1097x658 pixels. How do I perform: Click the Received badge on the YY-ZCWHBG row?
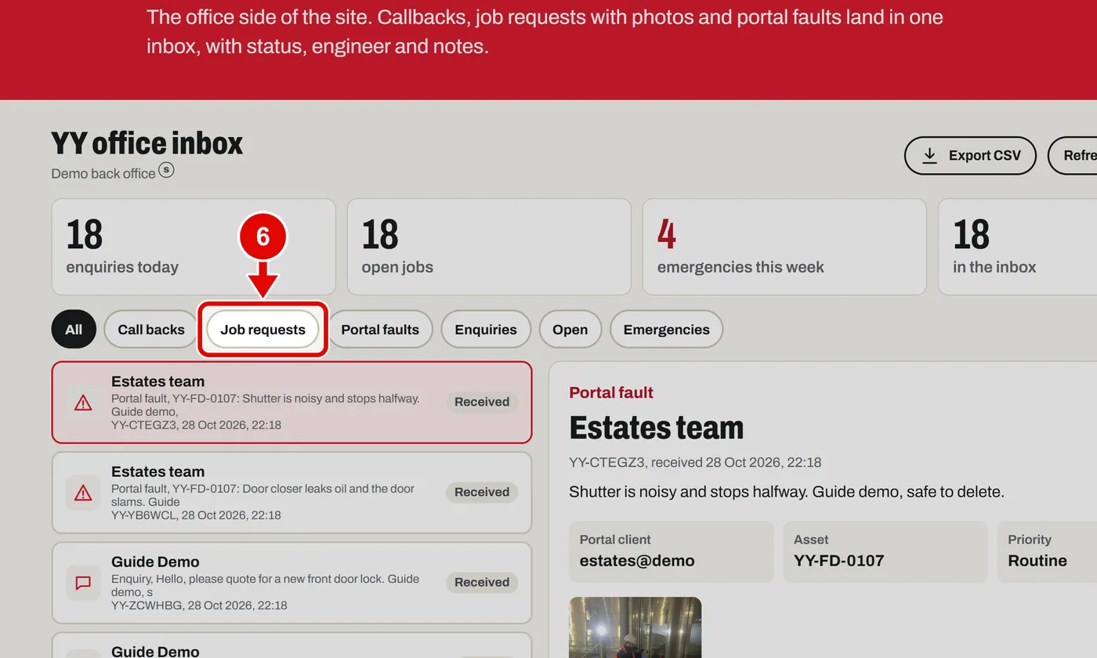coord(482,582)
